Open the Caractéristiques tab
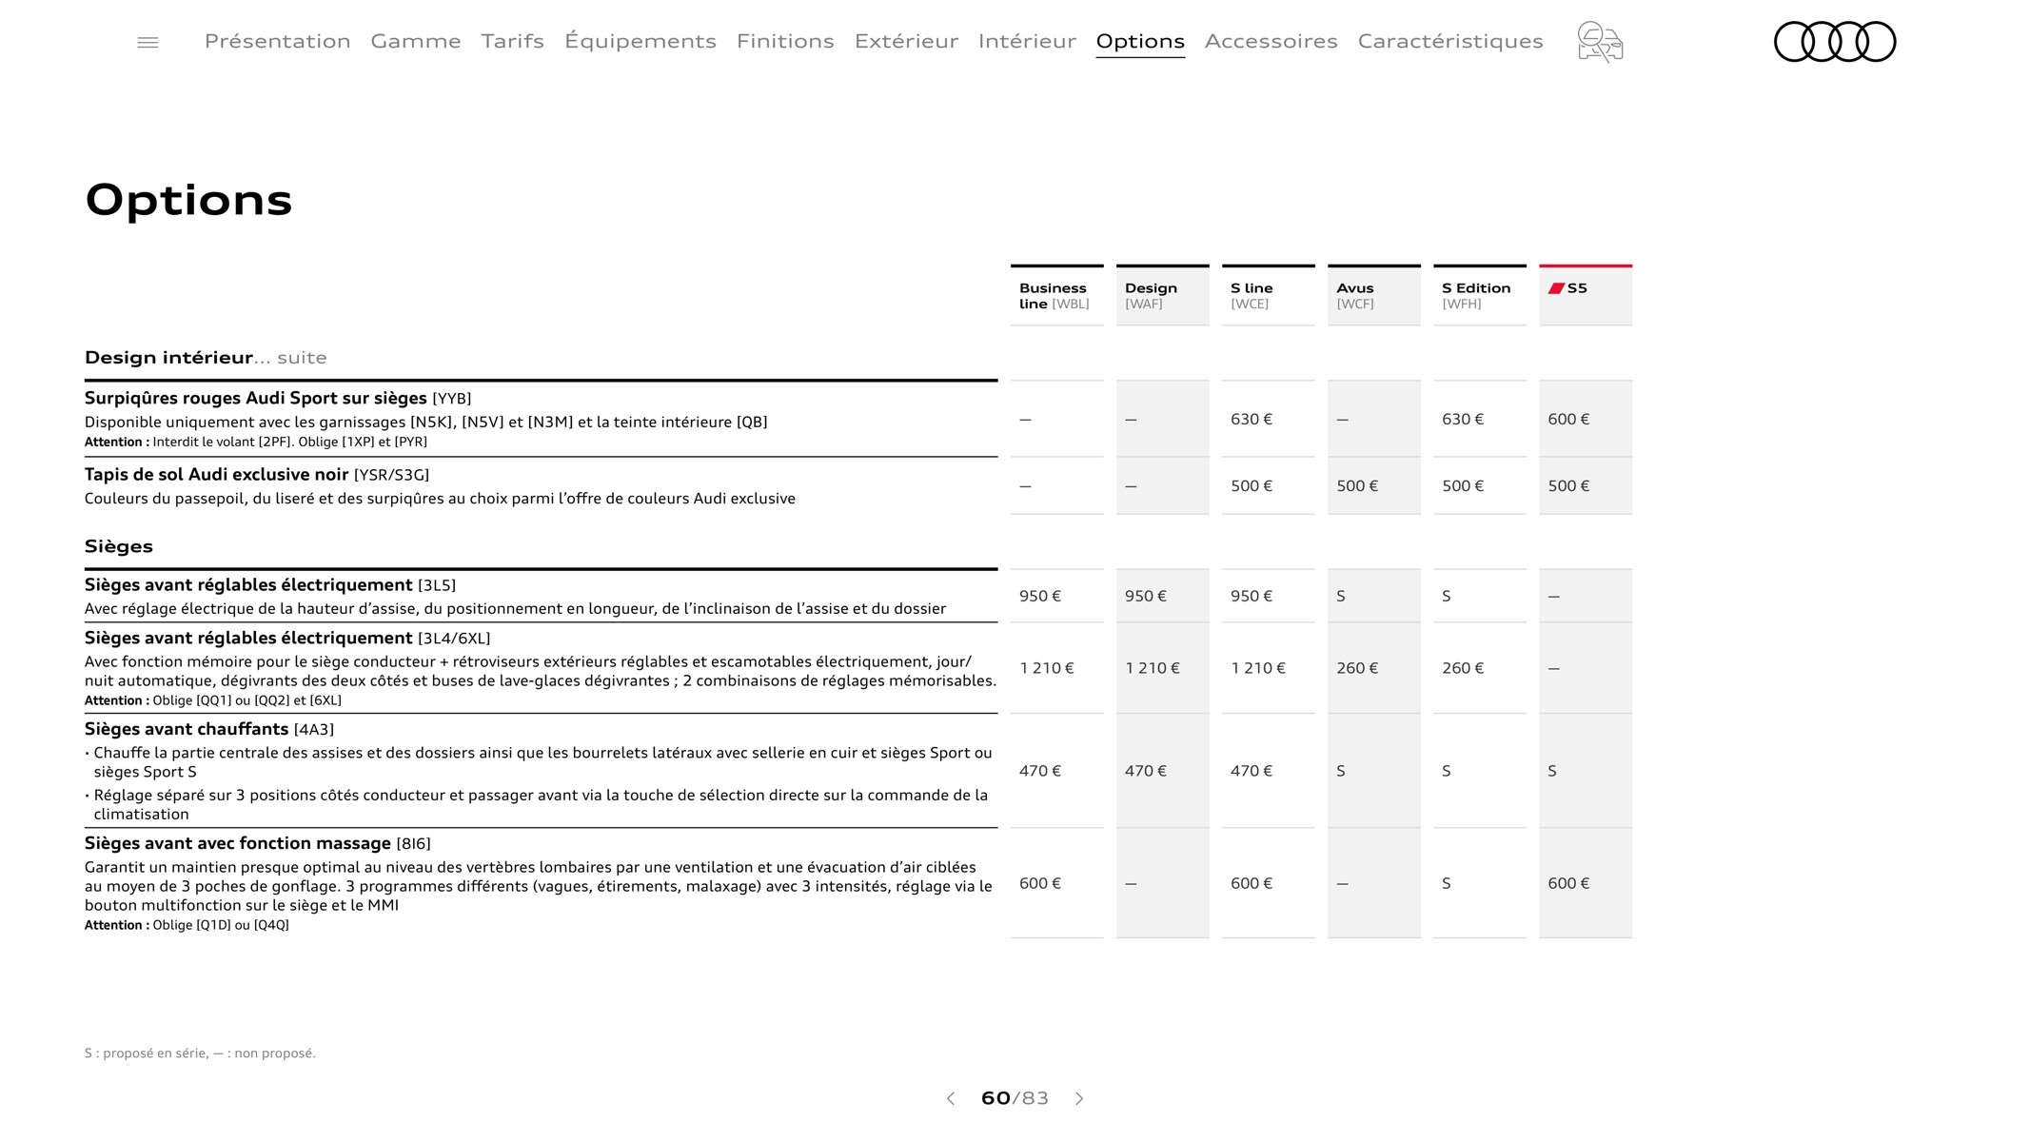Viewport: 2030px width, 1142px height. (1450, 41)
